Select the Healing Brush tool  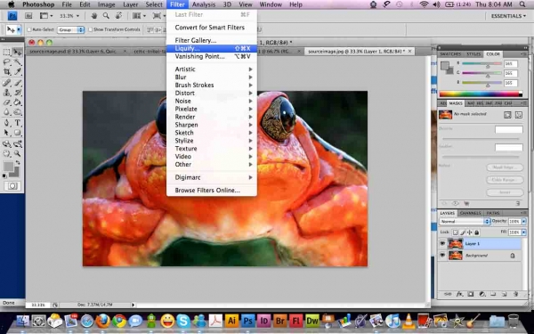point(6,83)
